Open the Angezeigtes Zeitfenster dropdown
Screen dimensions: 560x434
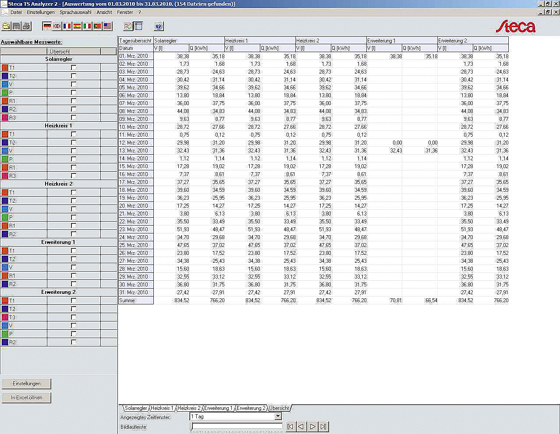278,416
